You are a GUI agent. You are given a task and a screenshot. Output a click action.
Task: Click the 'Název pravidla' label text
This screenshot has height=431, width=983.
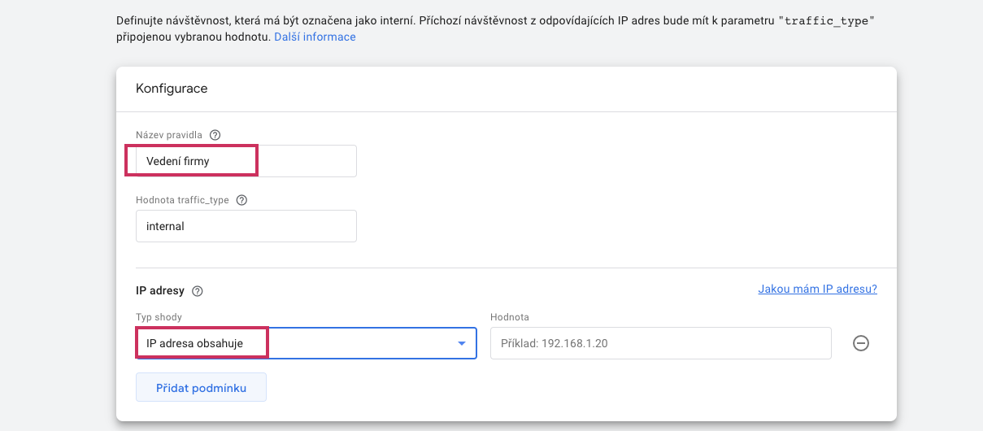pyautogui.click(x=169, y=135)
